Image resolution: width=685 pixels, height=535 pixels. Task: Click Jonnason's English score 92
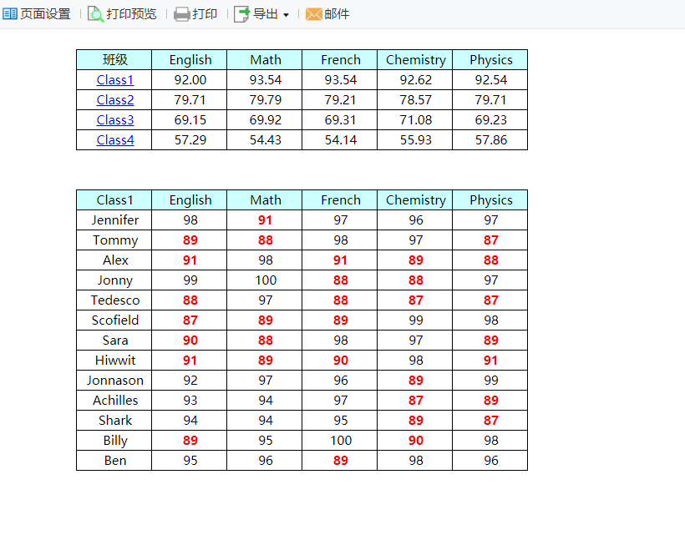189,381
